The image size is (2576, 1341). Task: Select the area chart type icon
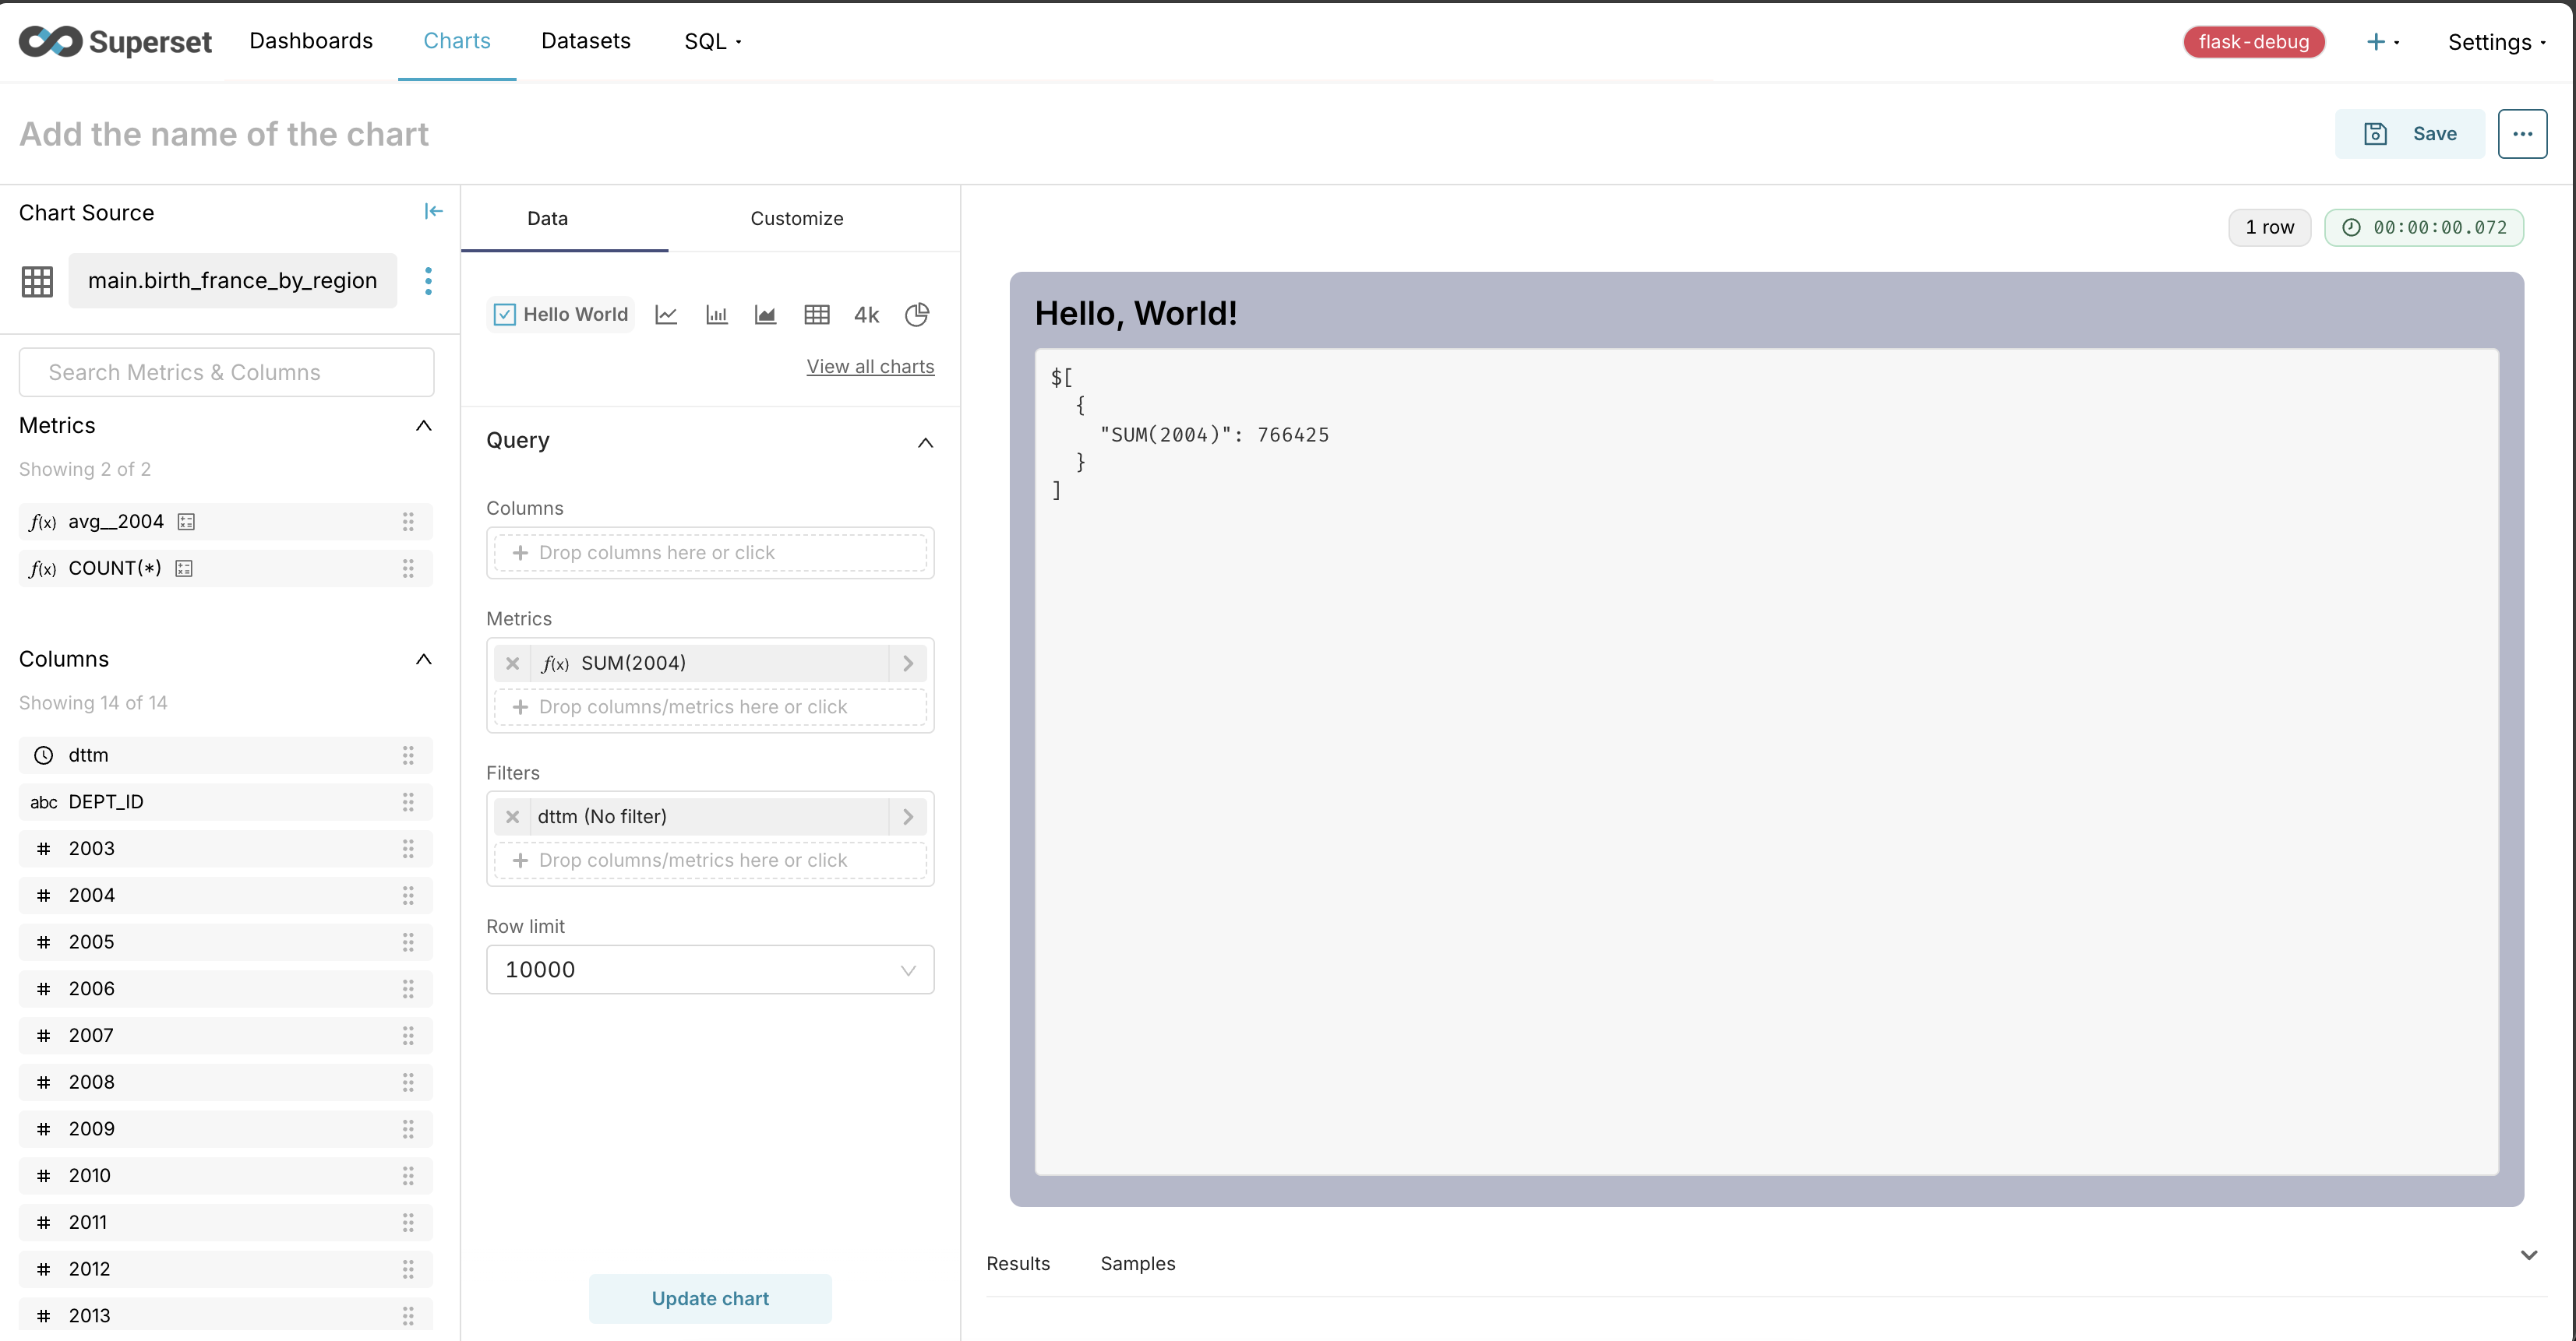[765, 315]
